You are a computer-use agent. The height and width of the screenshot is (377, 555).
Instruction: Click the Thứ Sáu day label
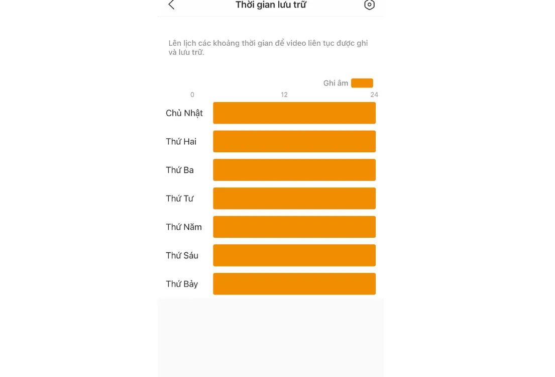click(182, 255)
